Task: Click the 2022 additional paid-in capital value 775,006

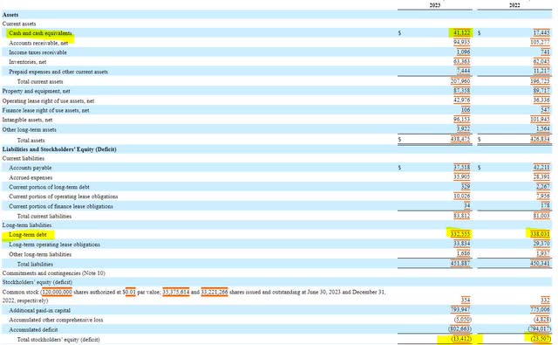Action: click(x=540, y=310)
